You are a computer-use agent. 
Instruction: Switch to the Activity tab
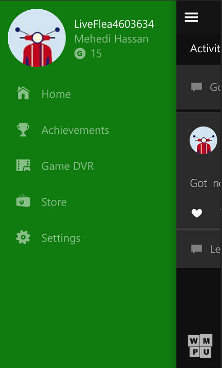point(205,49)
